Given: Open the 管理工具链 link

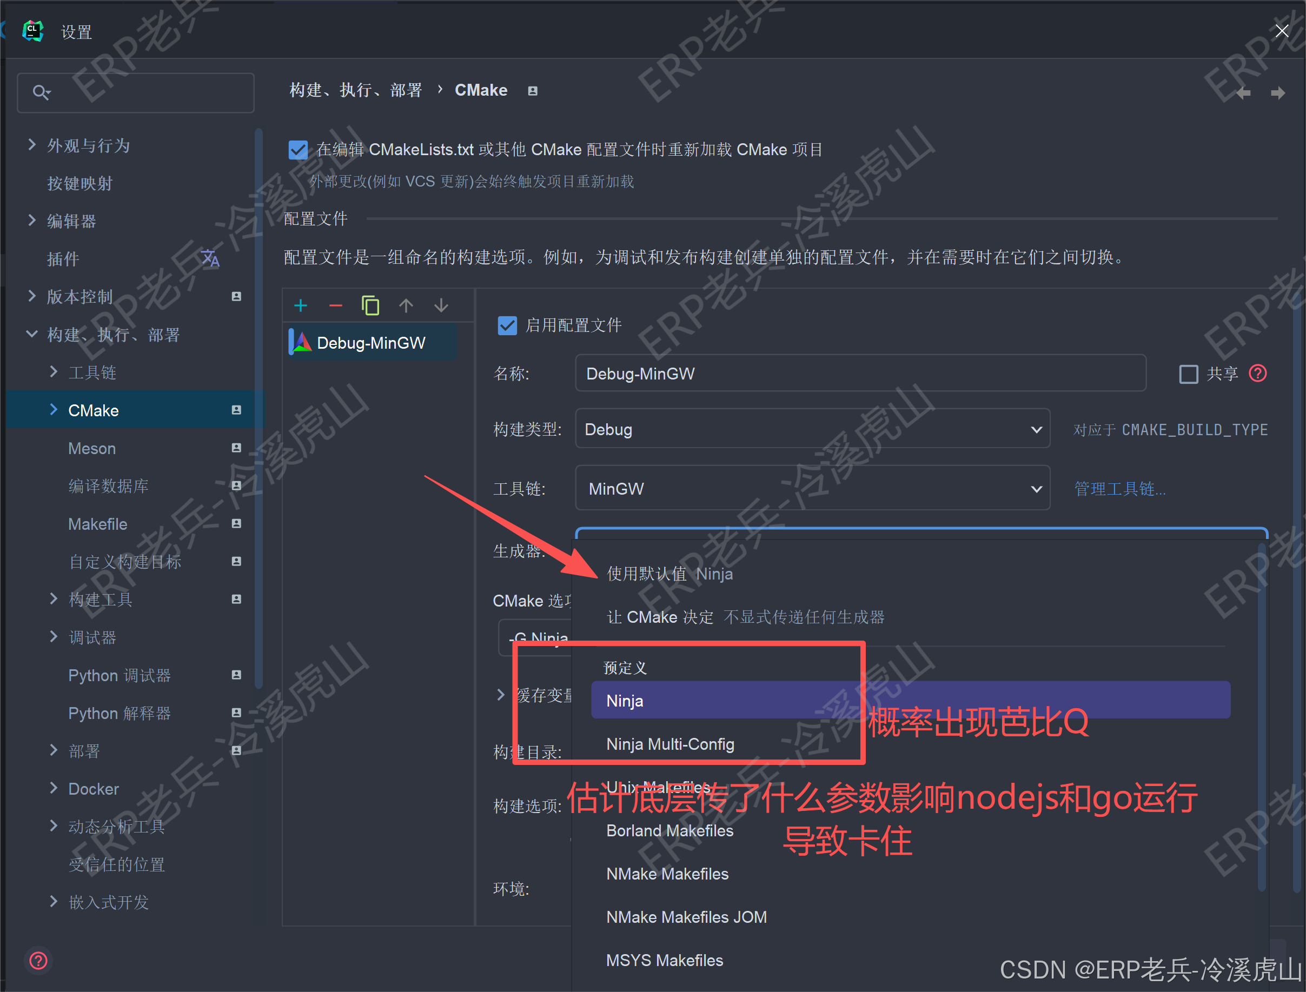Looking at the screenshot, I should pyautogui.click(x=1119, y=489).
